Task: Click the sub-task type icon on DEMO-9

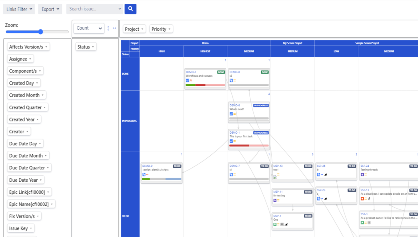Action: (x=144, y=175)
